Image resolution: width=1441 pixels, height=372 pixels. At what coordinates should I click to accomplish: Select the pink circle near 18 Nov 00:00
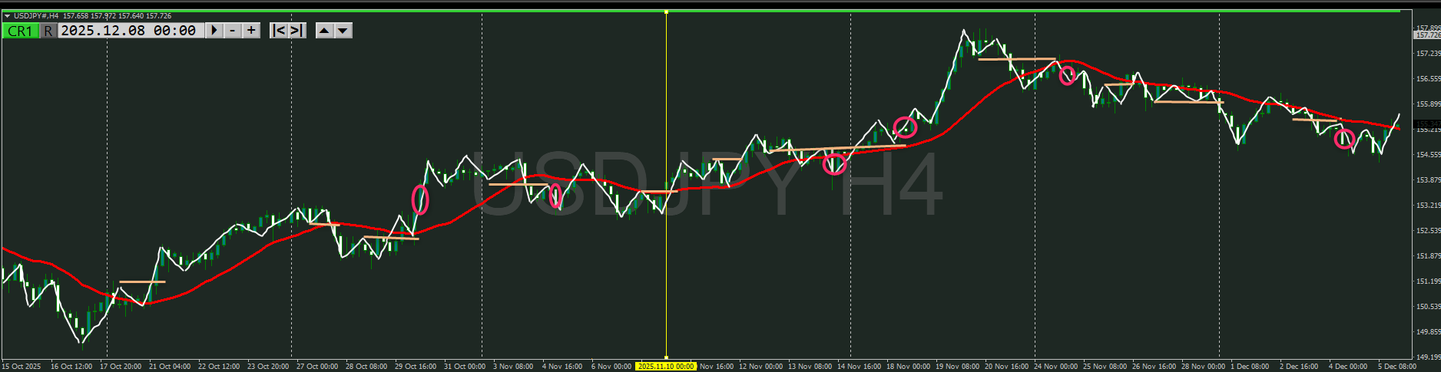pyautogui.click(x=906, y=127)
